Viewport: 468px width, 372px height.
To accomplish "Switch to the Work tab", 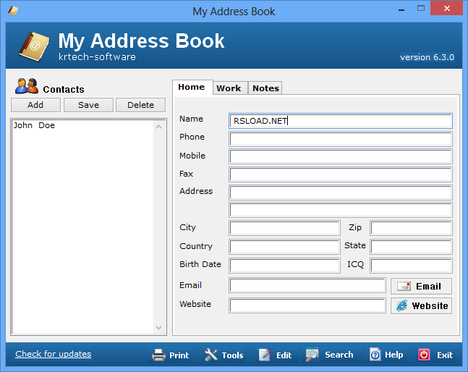I will coord(229,88).
